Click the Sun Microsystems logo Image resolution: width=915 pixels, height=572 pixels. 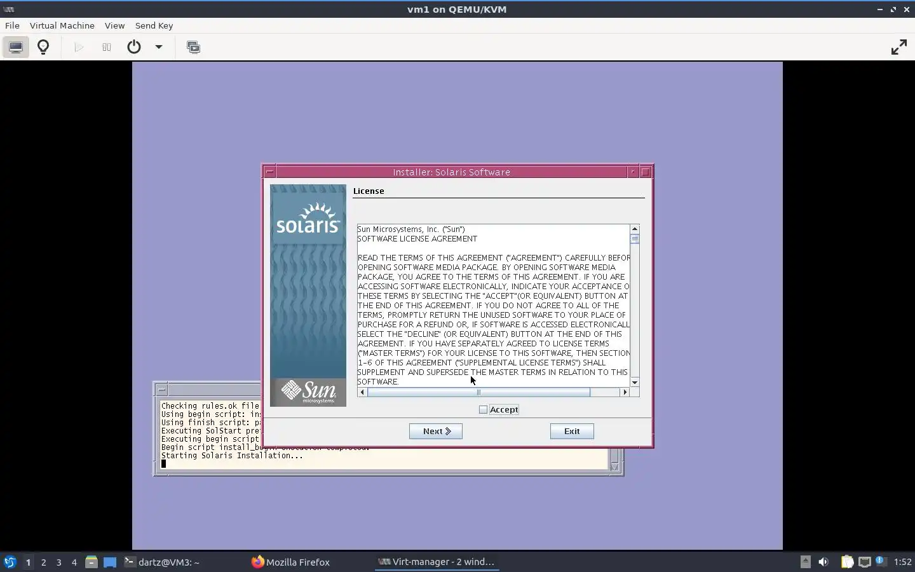click(308, 392)
